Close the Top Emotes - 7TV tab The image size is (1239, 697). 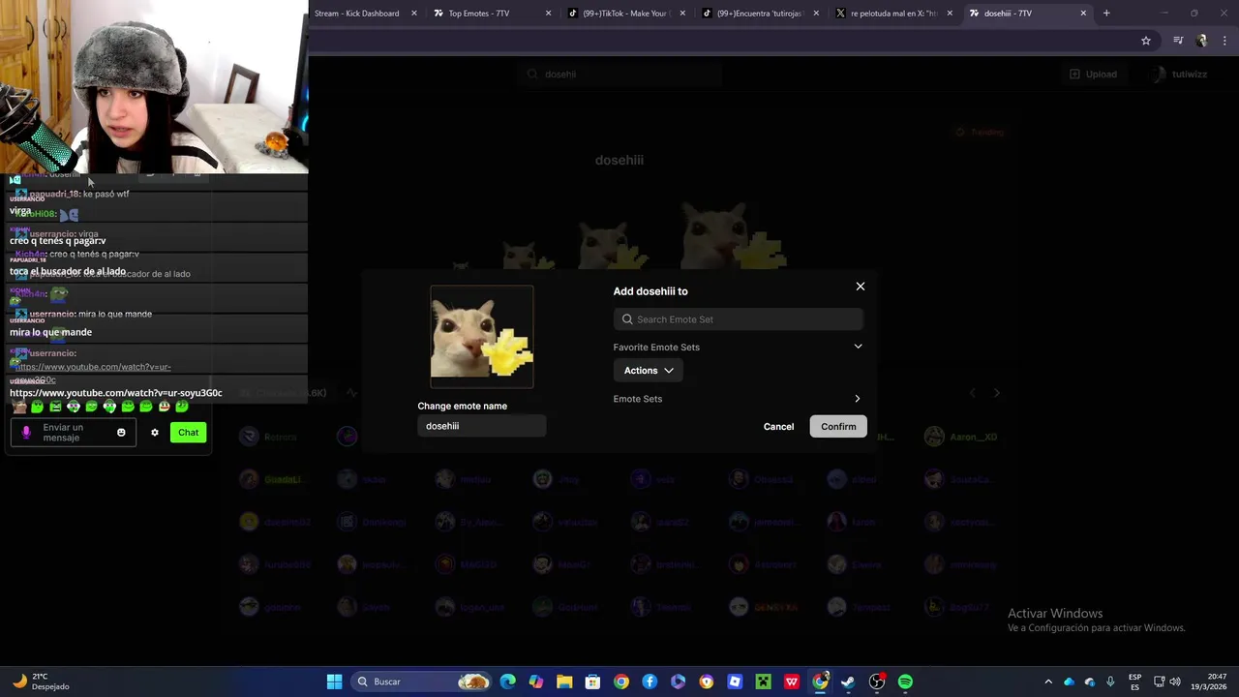(549, 14)
